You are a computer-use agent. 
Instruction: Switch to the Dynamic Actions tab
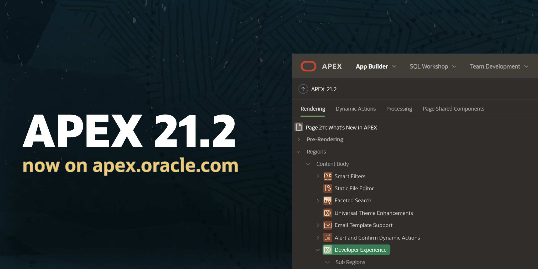click(x=355, y=109)
